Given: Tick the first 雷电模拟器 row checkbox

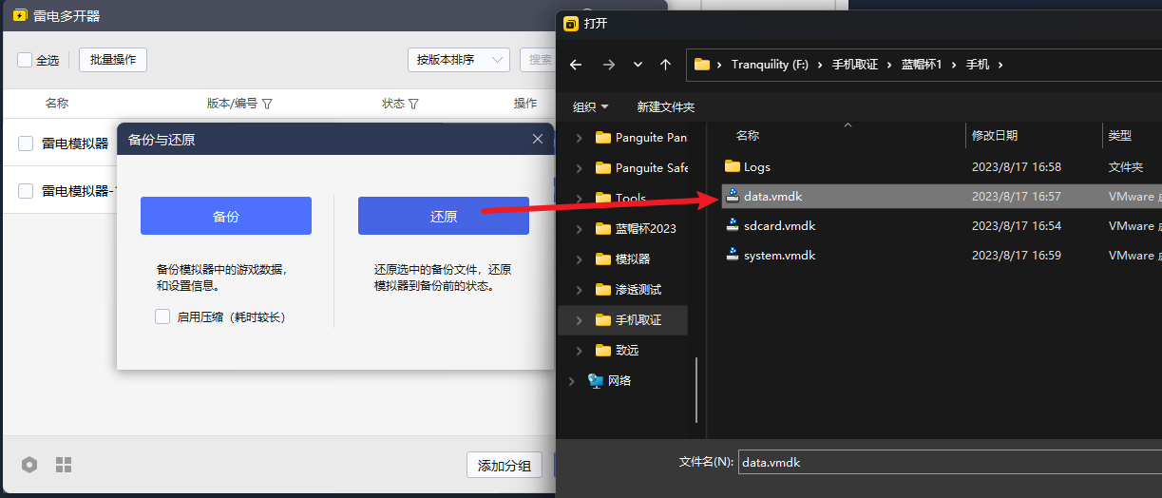Looking at the screenshot, I should 26,144.
